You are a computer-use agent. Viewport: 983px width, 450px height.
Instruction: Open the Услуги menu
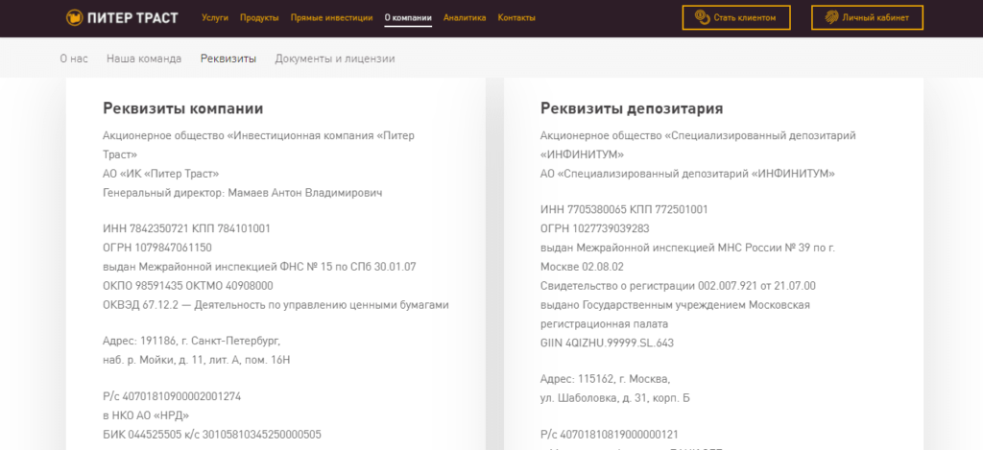(215, 17)
